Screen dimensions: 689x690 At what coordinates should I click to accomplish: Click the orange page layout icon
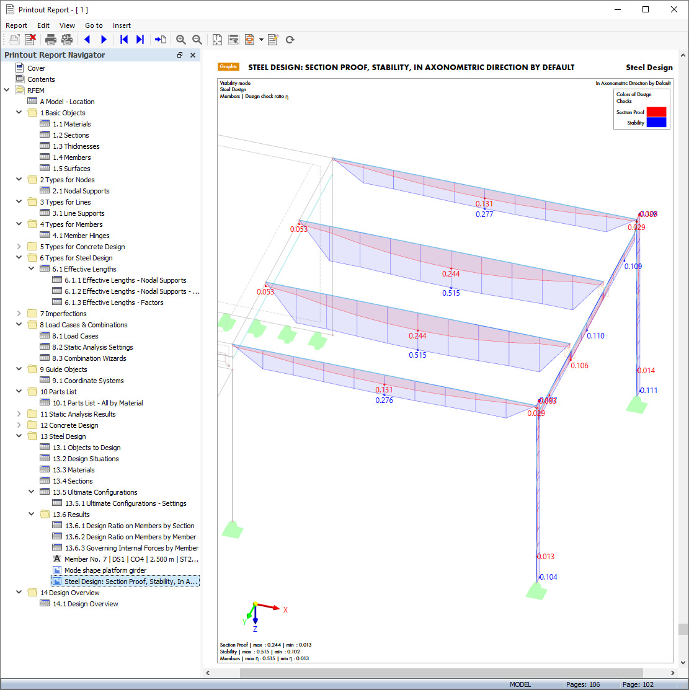coord(250,40)
